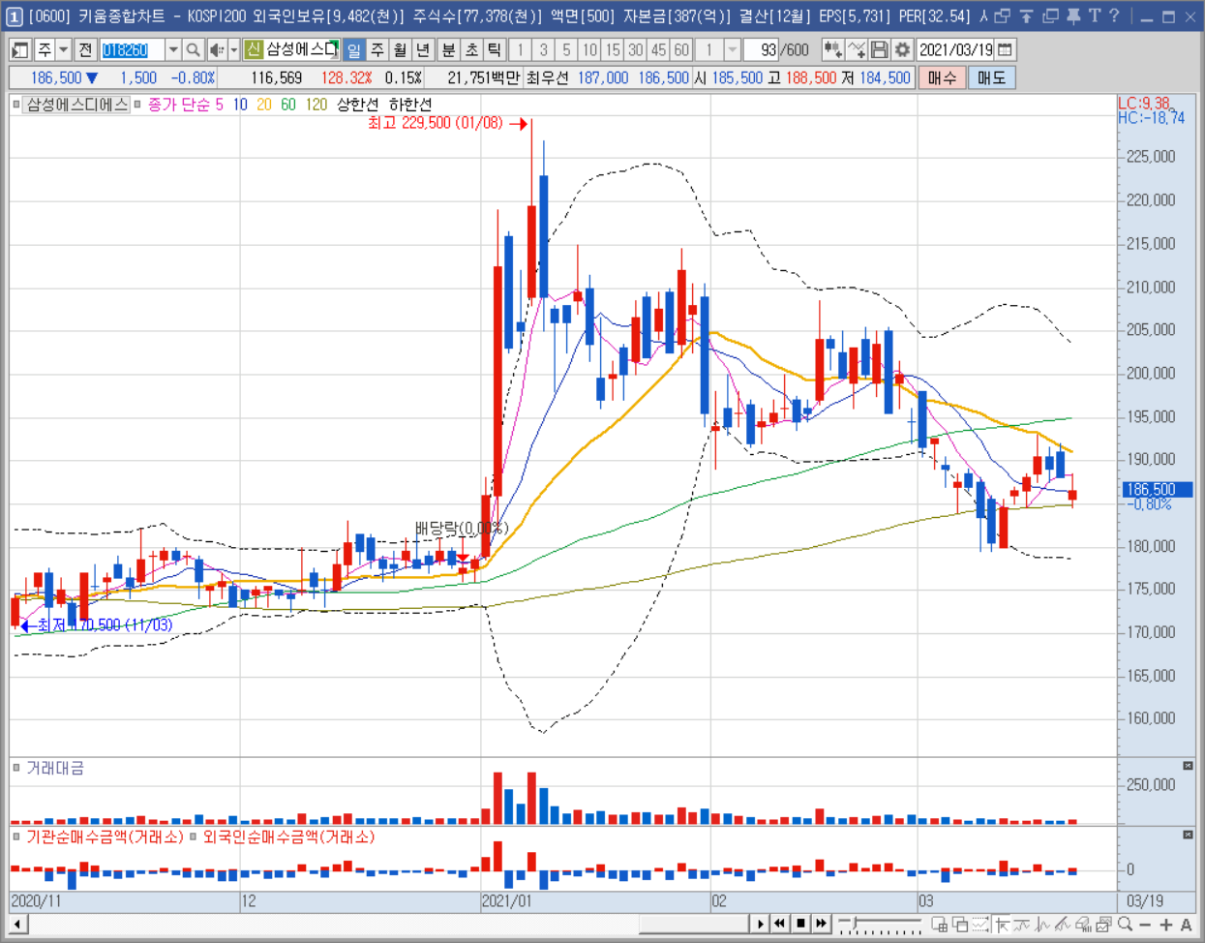
Task: Close the 기관순매수금액 indicator panel
Action: [x=1189, y=835]
